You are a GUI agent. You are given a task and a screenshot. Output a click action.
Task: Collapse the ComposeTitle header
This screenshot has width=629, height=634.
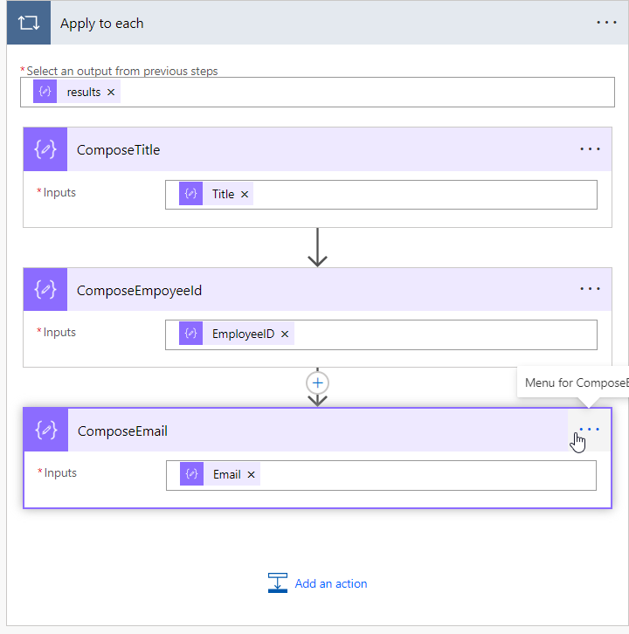[321, 149]
